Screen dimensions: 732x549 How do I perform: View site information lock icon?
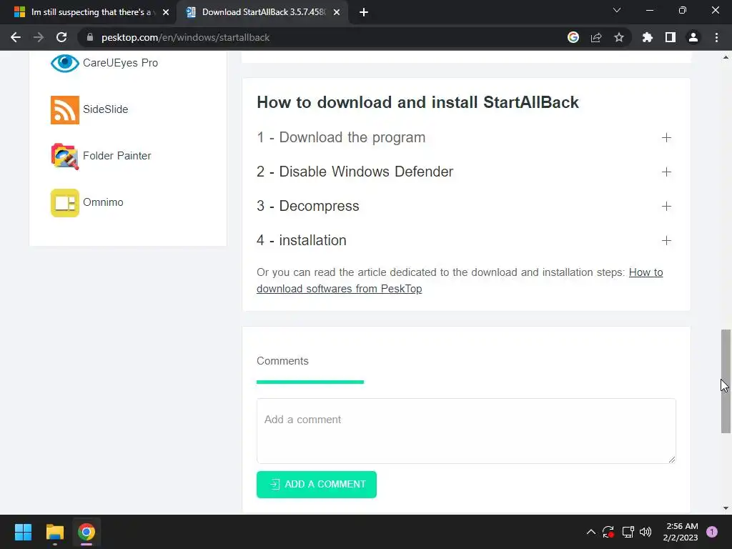coord(90,37)
